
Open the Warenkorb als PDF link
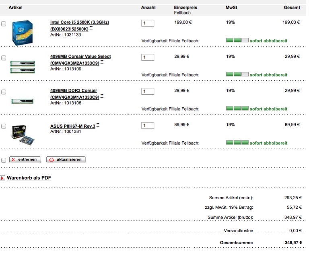pos(29,178)
